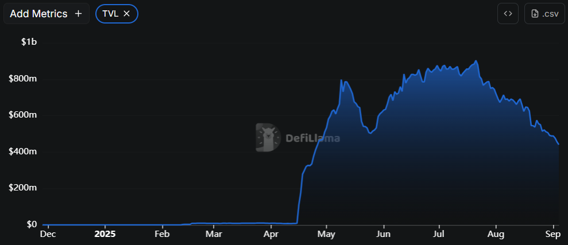This screenshot has height=245, width=568.
Task: Select the 2025 label on the time axis
Action: (x=105, y=235)
